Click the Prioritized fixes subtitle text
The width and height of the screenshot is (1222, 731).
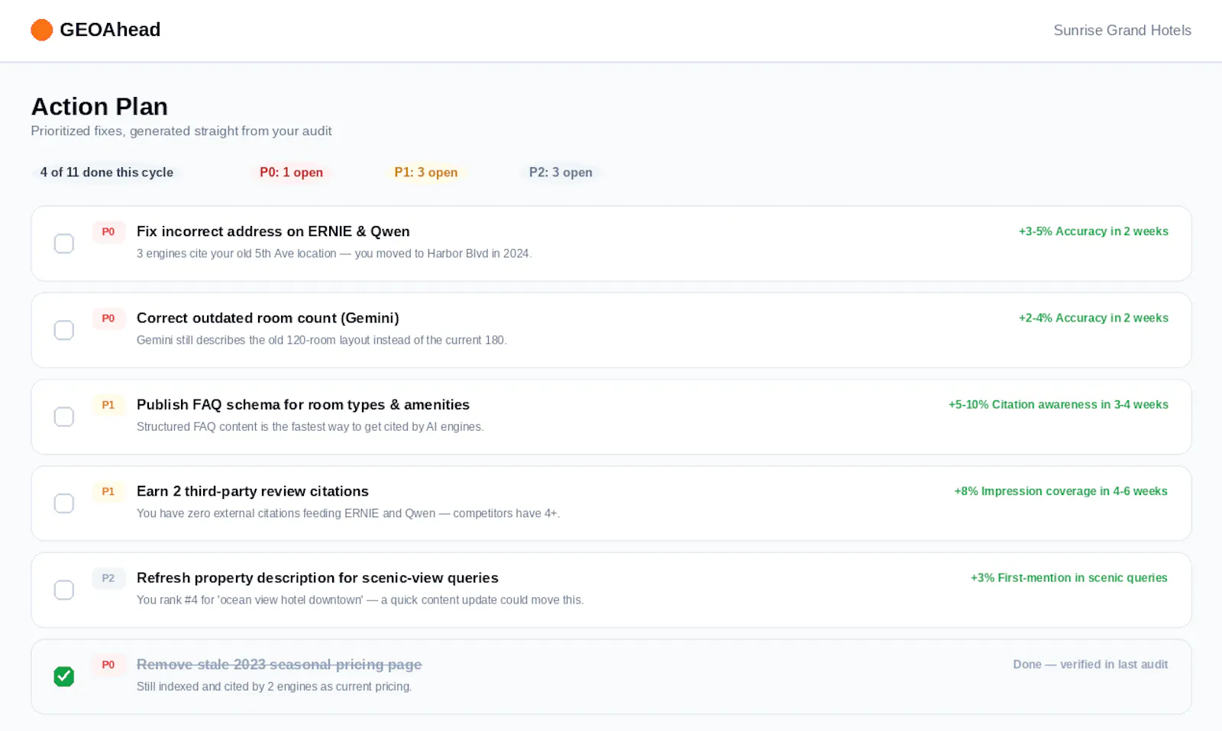(181, 131)
